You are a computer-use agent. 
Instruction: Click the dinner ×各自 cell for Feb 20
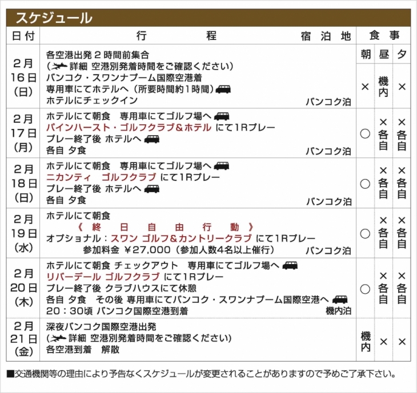click(402, 288)
